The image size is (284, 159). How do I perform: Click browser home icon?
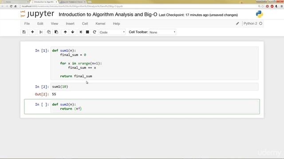(x=16, y=6)
